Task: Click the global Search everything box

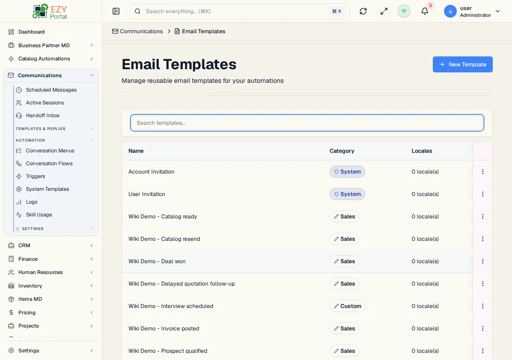Action: [240, 11]
